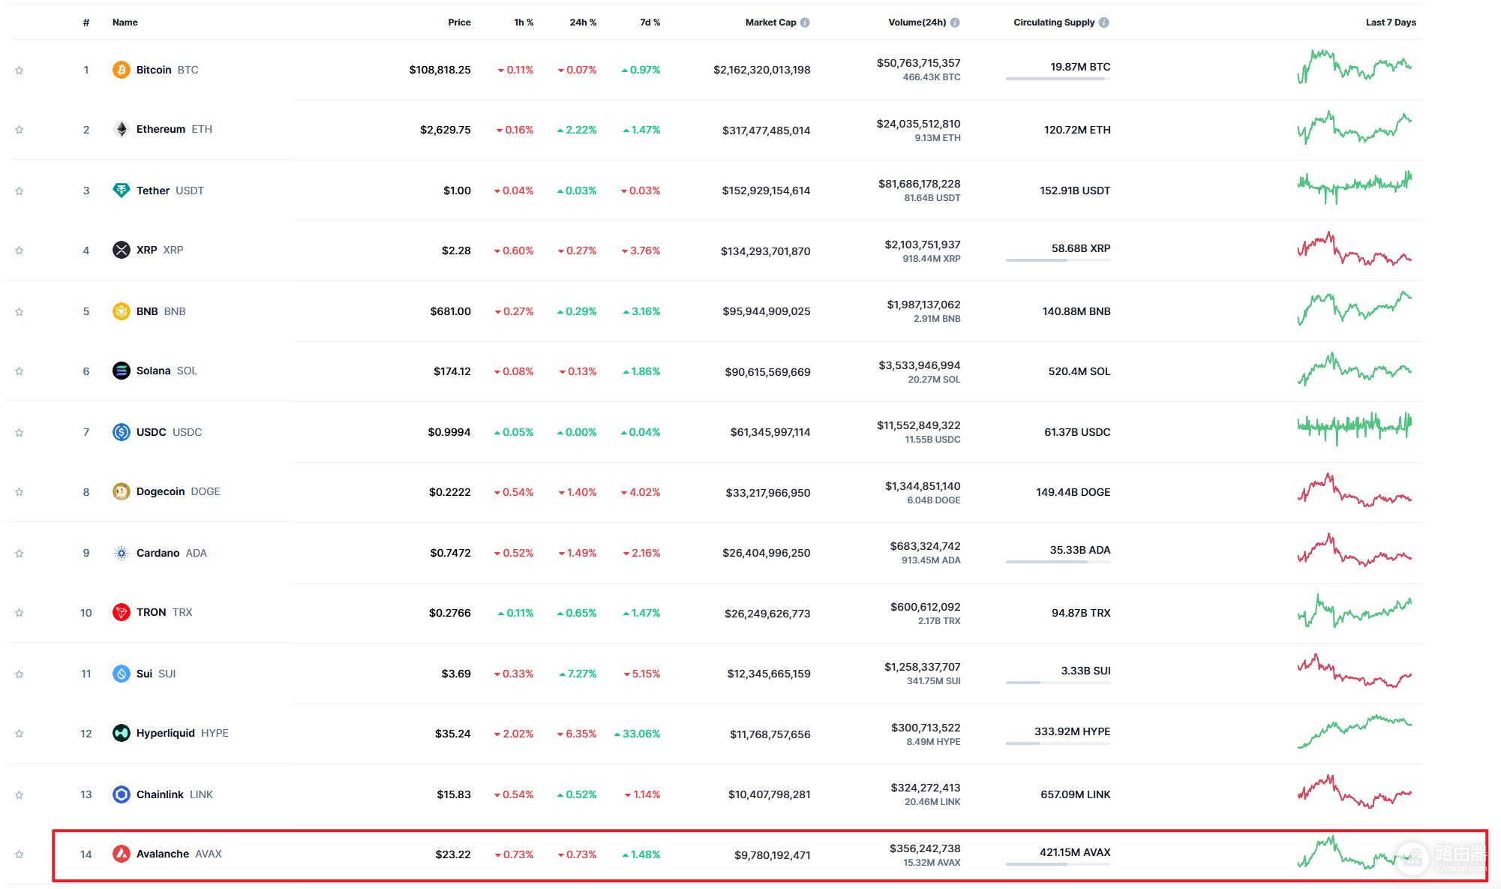Viewport: 1501px width, 889px height.
Task: Sort by the 24h % column header
Action: tap(583, 23)
